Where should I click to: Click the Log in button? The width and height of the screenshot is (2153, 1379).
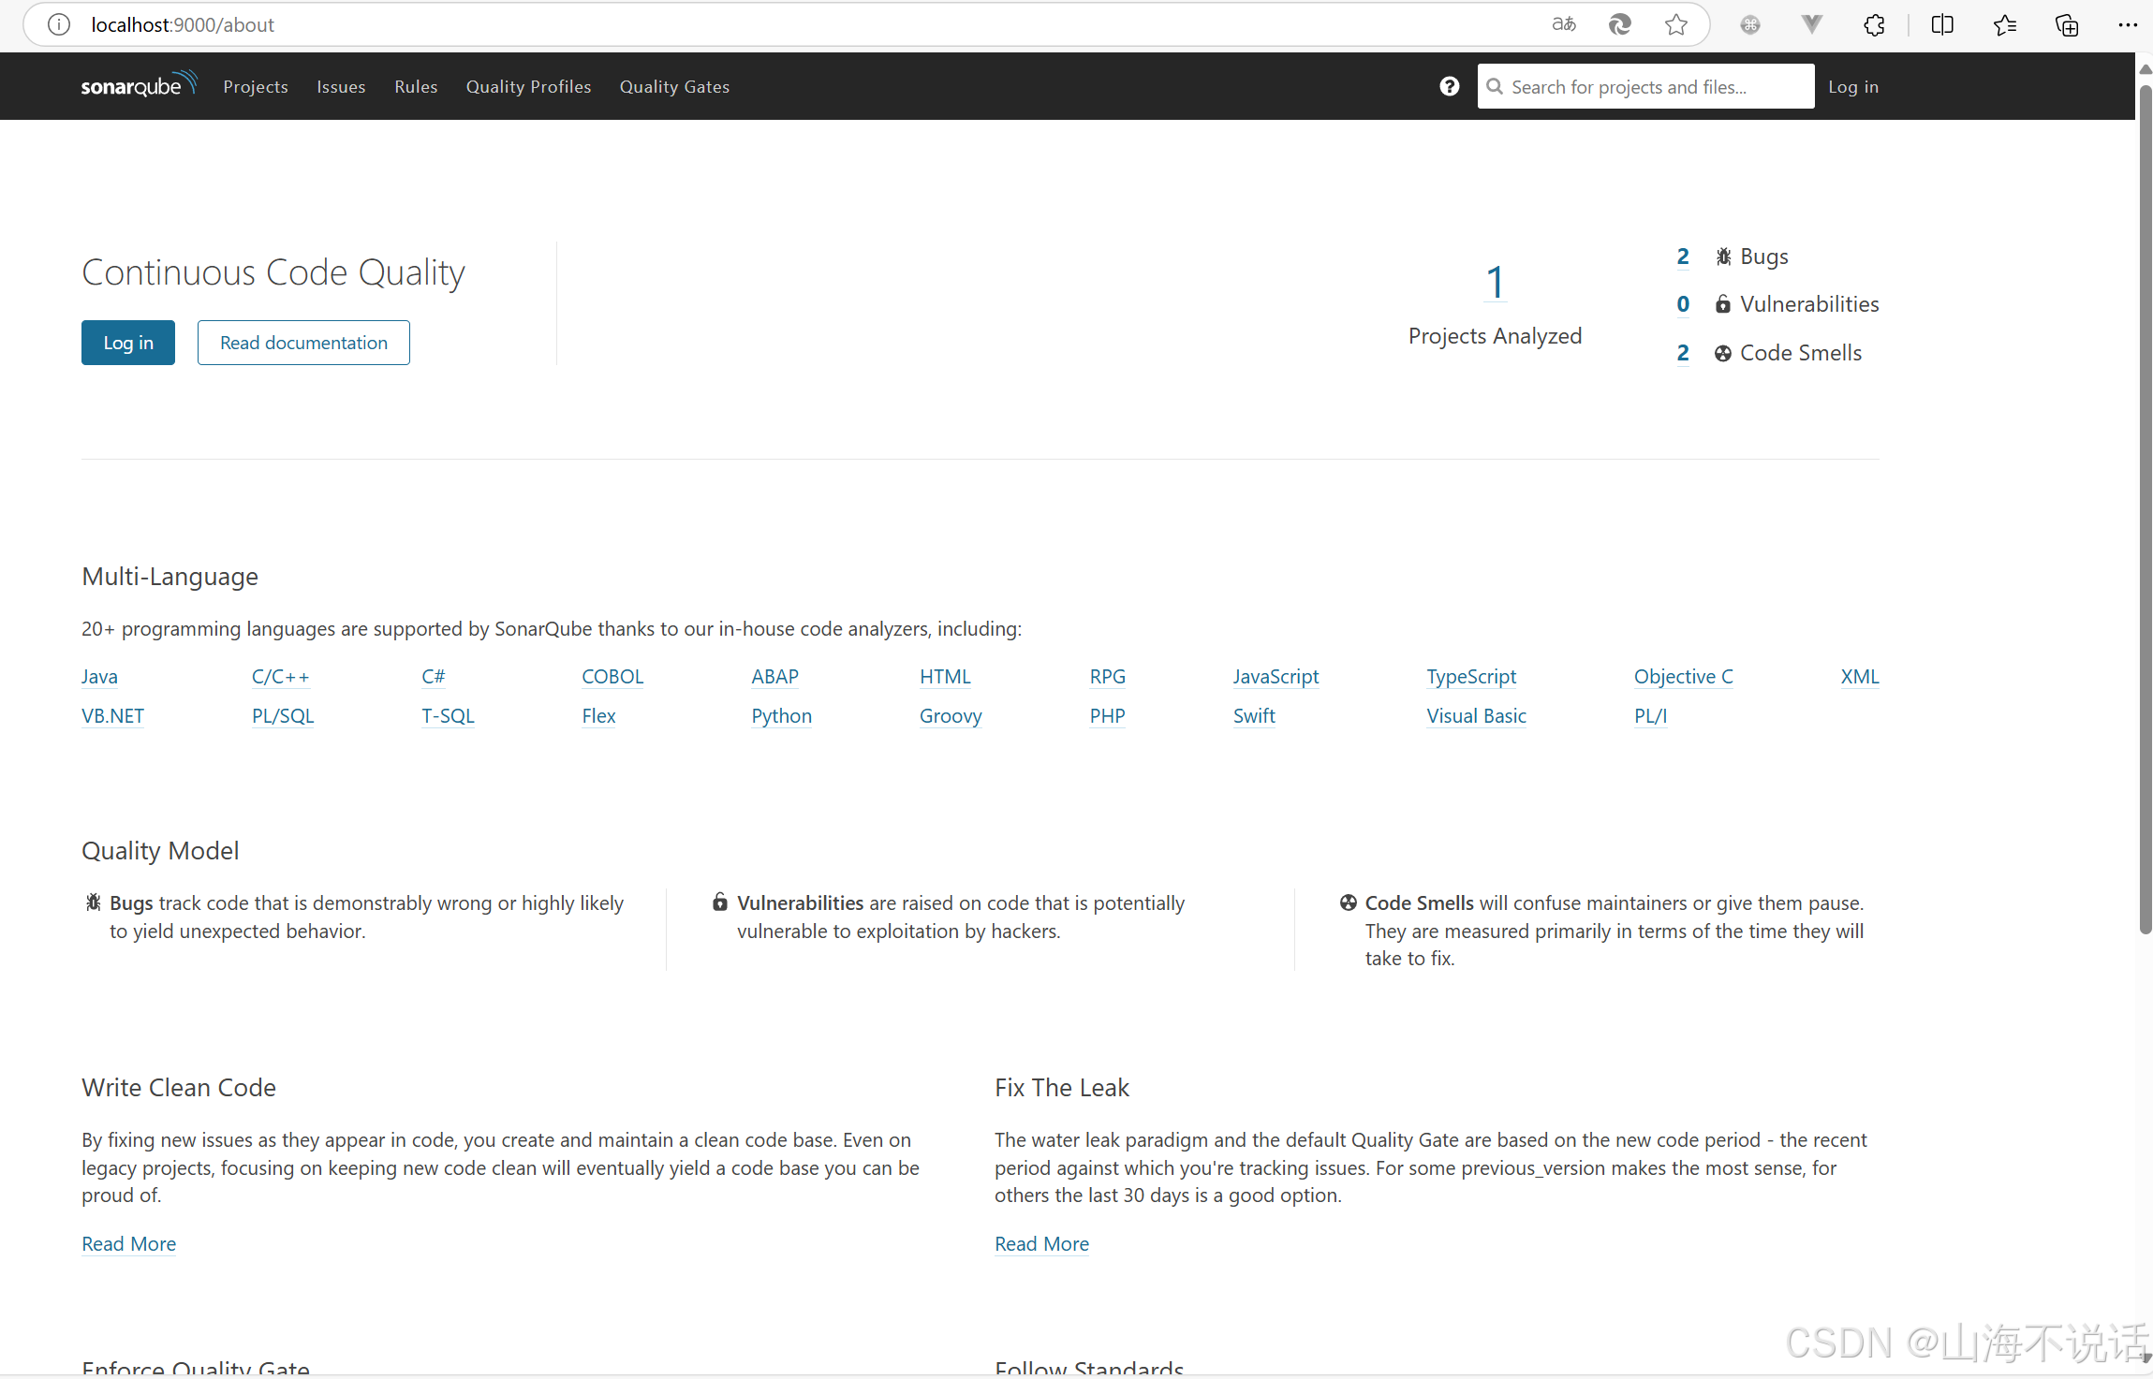(x=127, y=342)
